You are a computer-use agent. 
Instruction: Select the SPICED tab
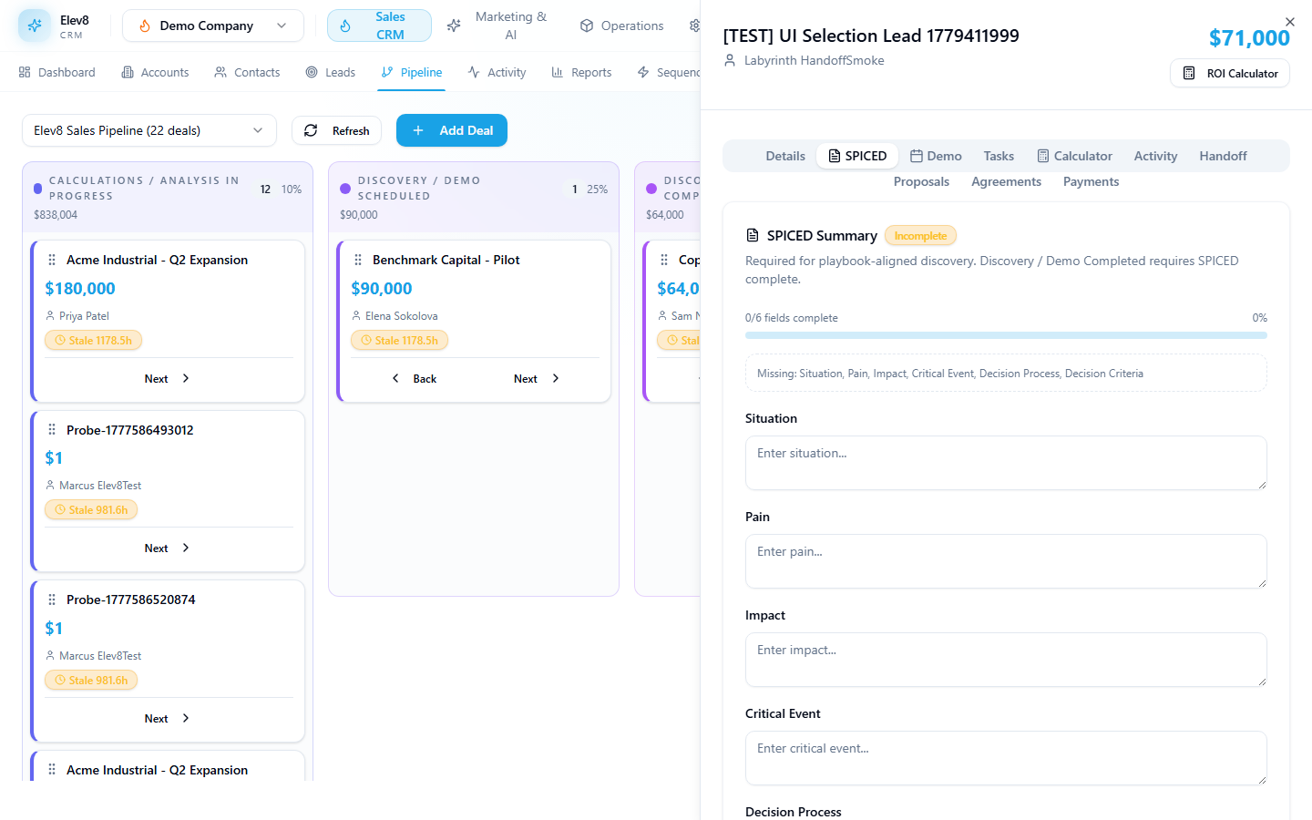tap(857, 156)
